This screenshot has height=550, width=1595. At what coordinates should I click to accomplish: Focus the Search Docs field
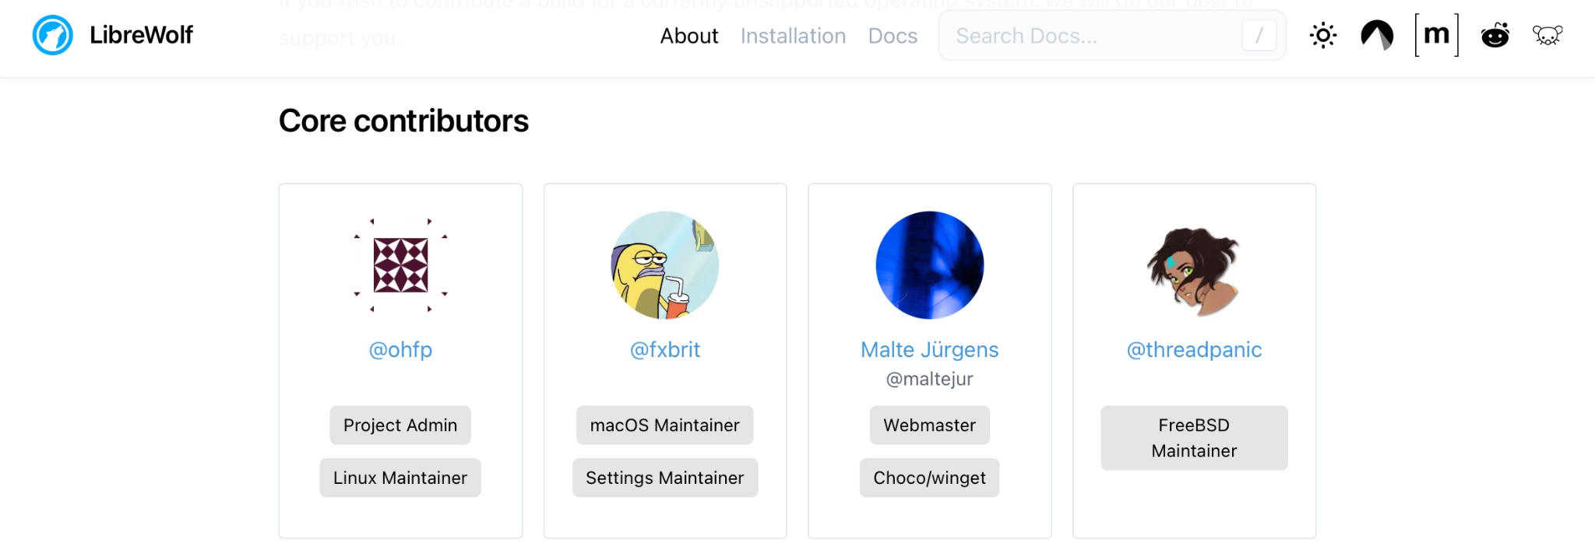tap(1112, 36)
